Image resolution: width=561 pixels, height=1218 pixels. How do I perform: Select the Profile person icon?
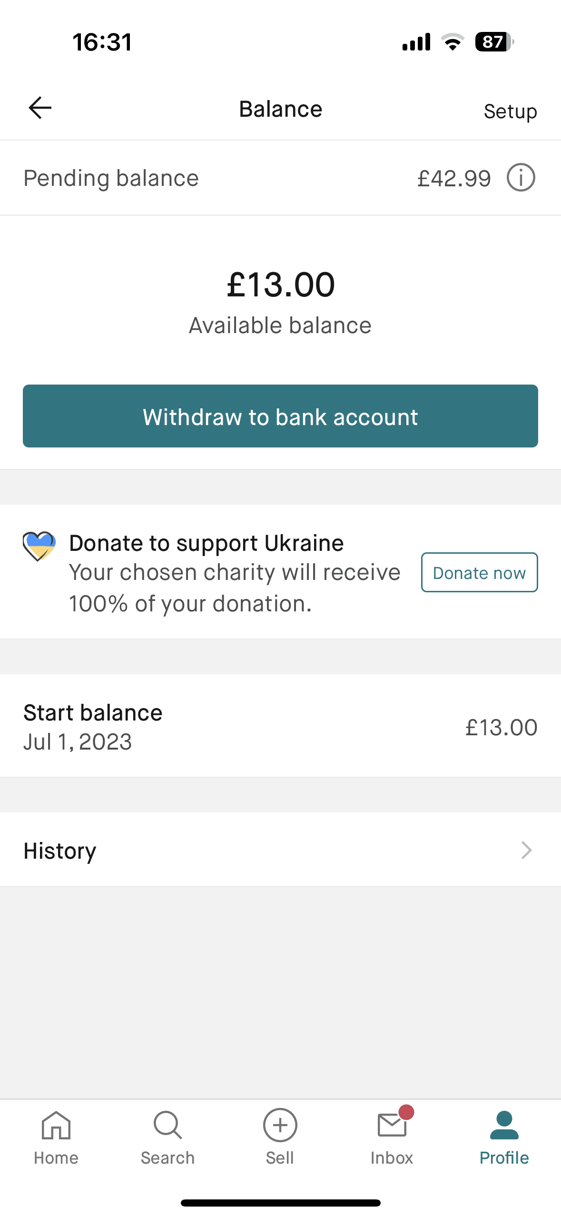[x=504, y=1126]
